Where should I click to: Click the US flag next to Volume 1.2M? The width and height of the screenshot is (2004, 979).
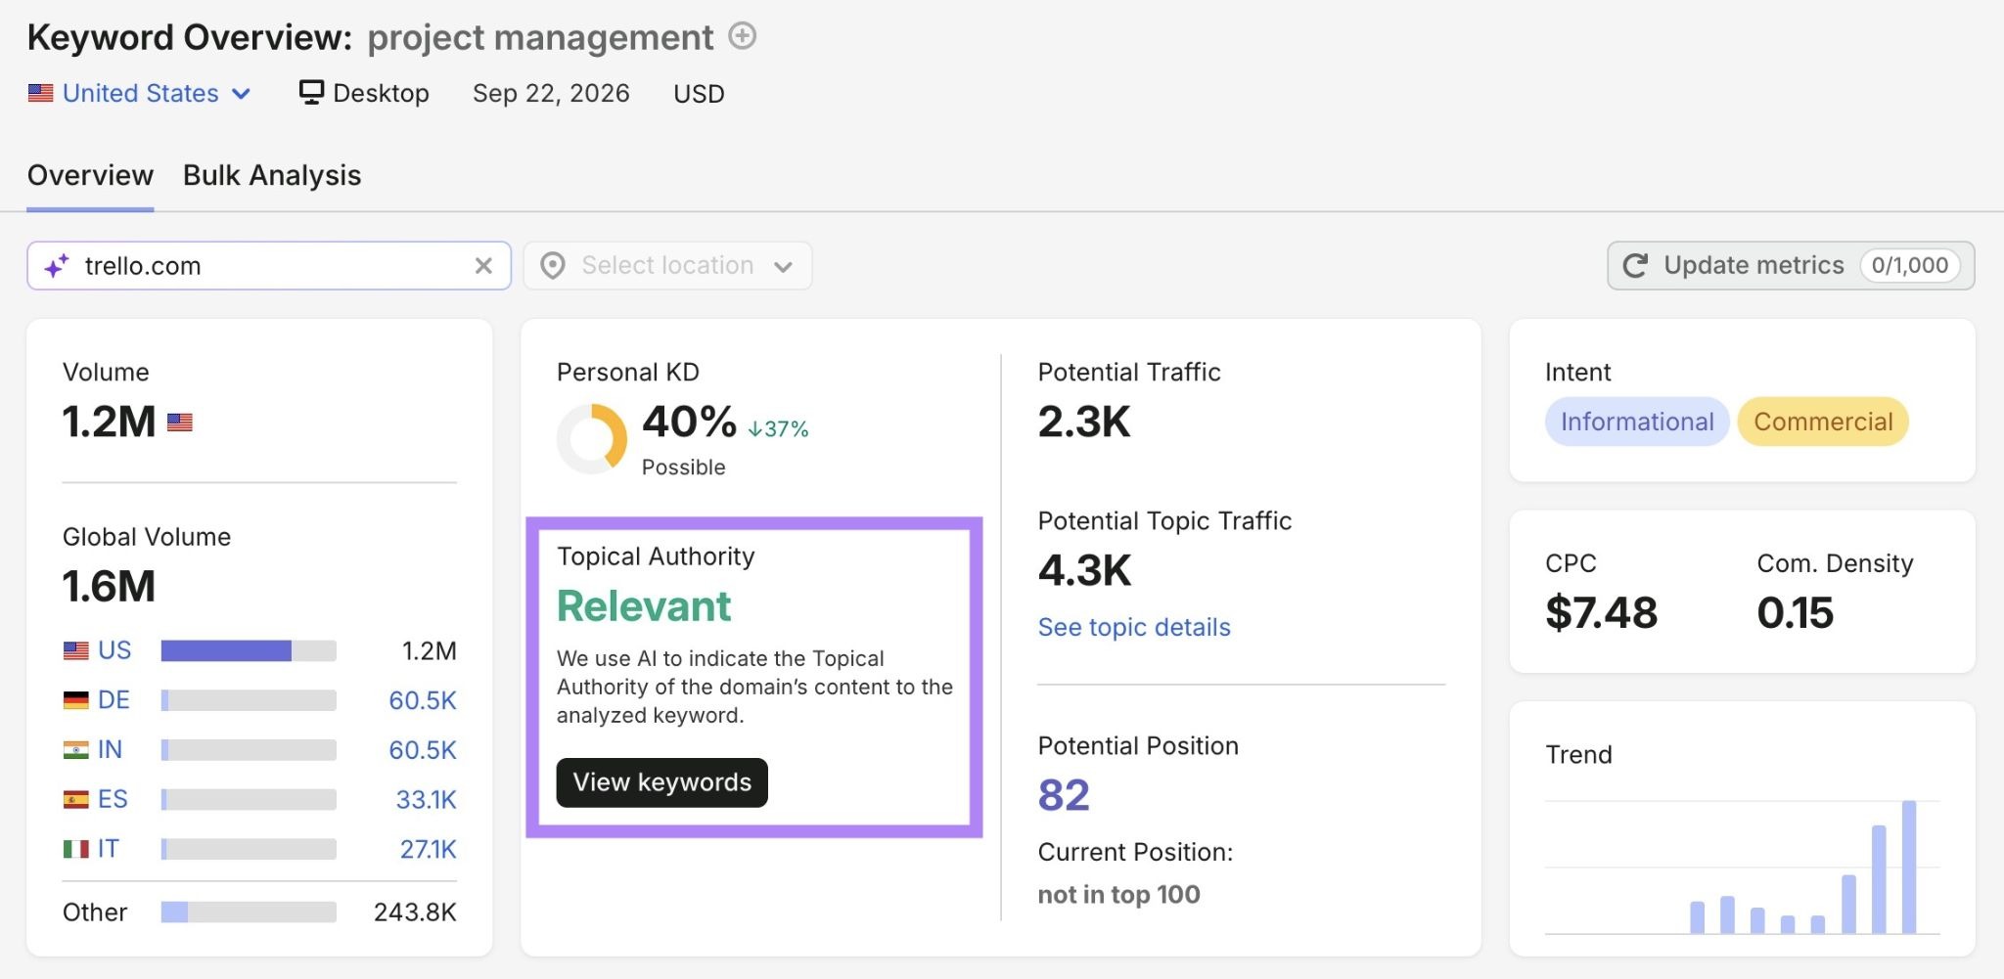[180, 423]
